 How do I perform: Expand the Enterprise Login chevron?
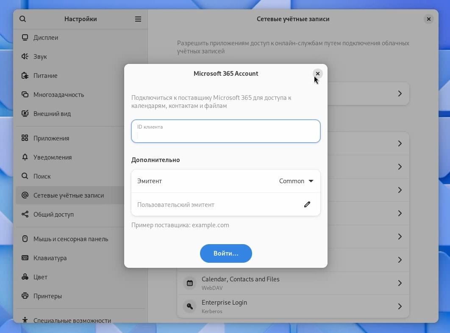coord(400,306)
